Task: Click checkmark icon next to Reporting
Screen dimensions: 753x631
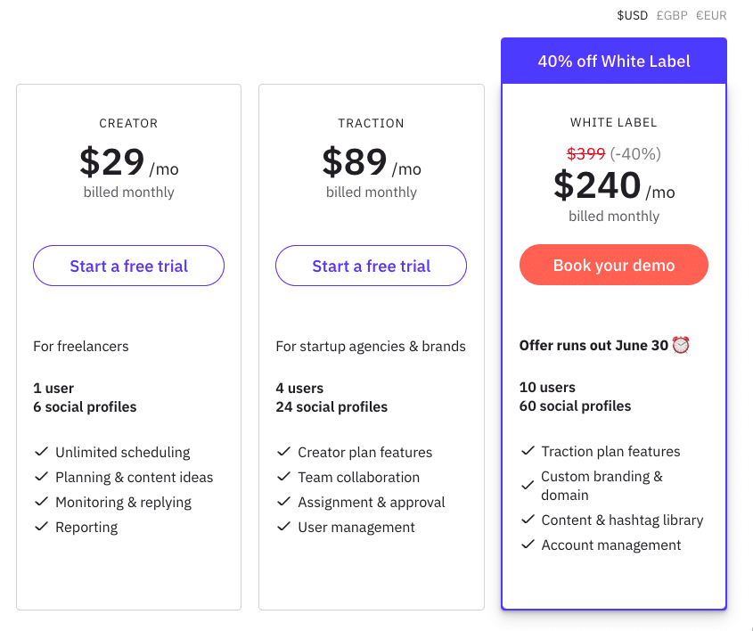Action: click(x=41, y=527)
